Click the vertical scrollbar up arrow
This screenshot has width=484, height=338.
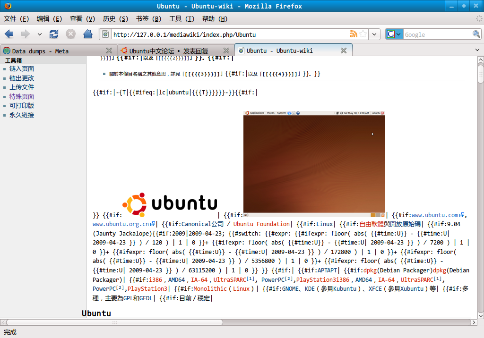tap(481, 59)
